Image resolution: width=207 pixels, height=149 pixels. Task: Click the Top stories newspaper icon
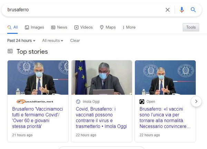[10, 51]
